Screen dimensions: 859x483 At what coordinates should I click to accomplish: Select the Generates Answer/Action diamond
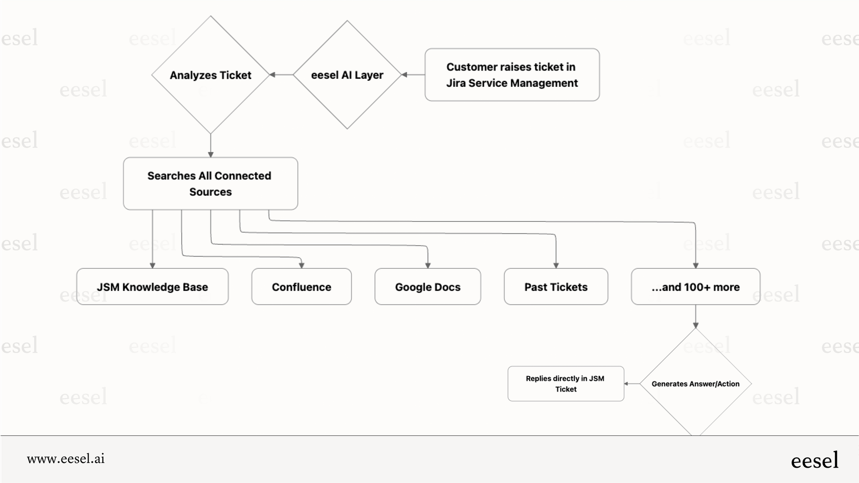click(695, 383)
